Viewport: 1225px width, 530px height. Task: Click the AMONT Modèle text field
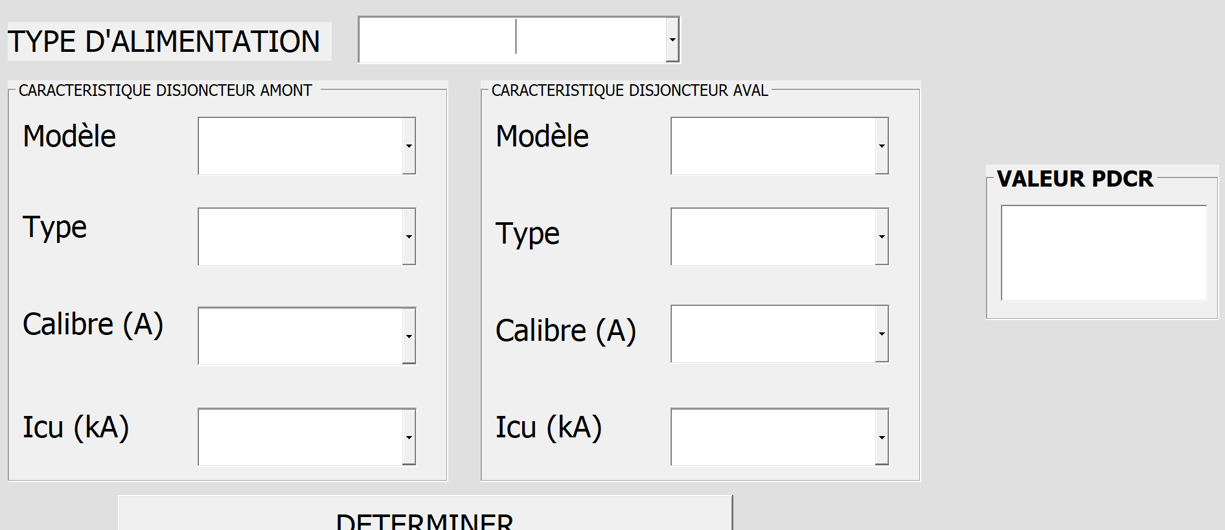click(x=300, y=146)
